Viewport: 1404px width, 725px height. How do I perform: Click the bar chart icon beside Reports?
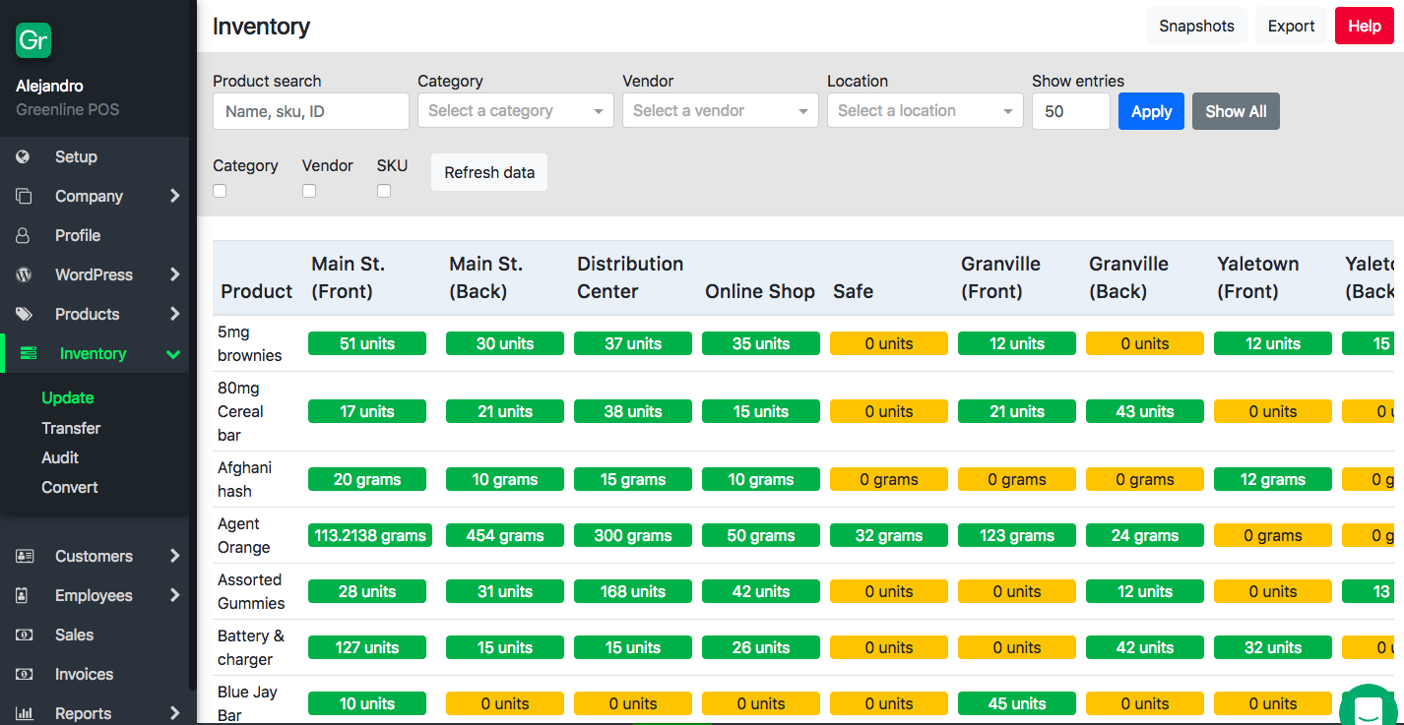click(25, 713)
